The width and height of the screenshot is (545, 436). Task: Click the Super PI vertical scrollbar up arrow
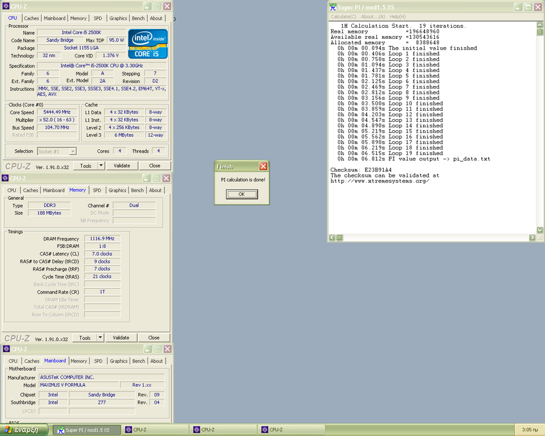point(540,25)
